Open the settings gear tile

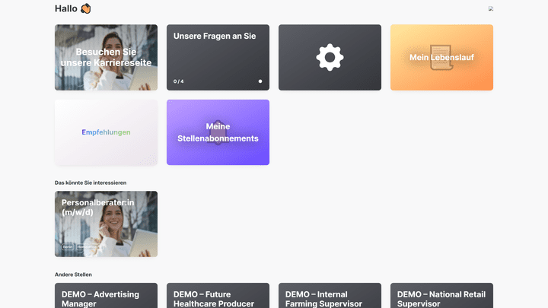point(330,57)
